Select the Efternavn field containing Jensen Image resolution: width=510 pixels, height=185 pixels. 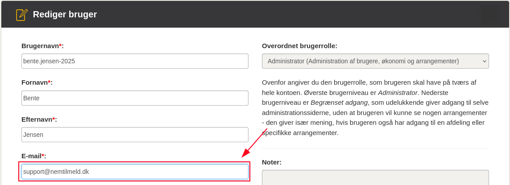(135, 135)
